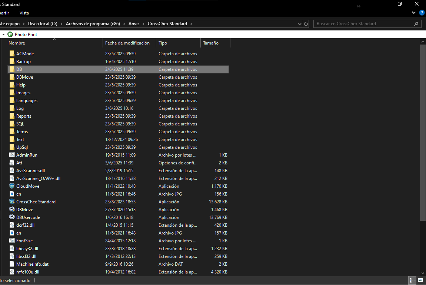Go to Disco local (C:) in the breadcrumb
Image resolution: width=426 pixels, height=285 pixels.
click(43, 24)
